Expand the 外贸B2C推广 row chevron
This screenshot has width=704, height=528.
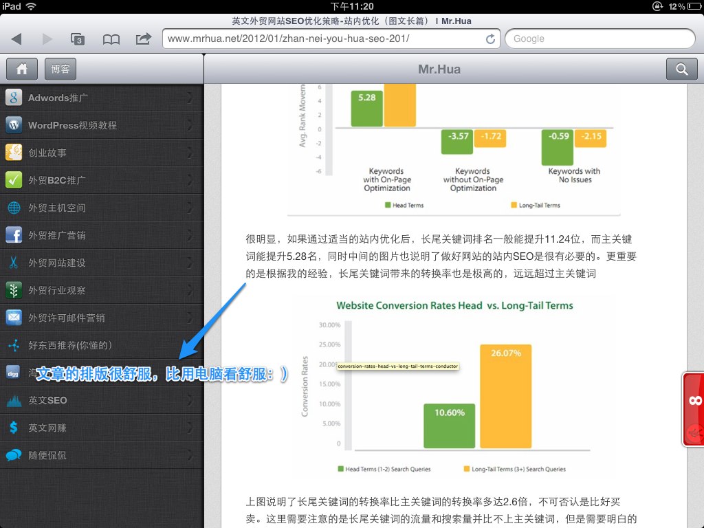(x=190, y=180)
